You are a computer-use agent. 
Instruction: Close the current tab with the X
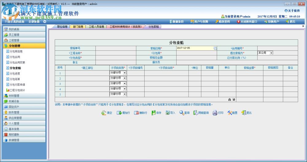[303, 26]
